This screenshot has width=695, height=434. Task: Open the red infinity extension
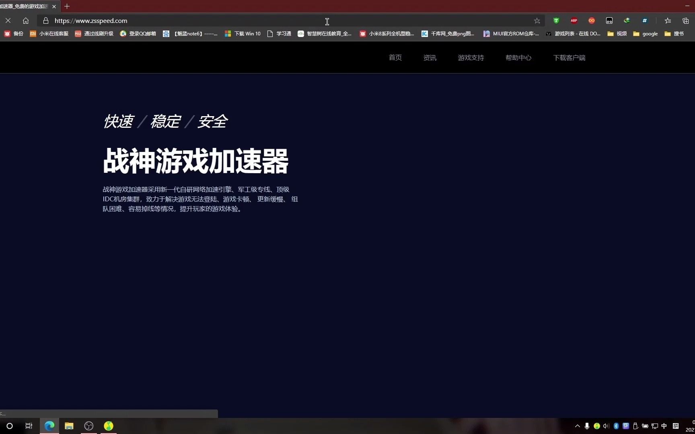[x=592, y=20]
